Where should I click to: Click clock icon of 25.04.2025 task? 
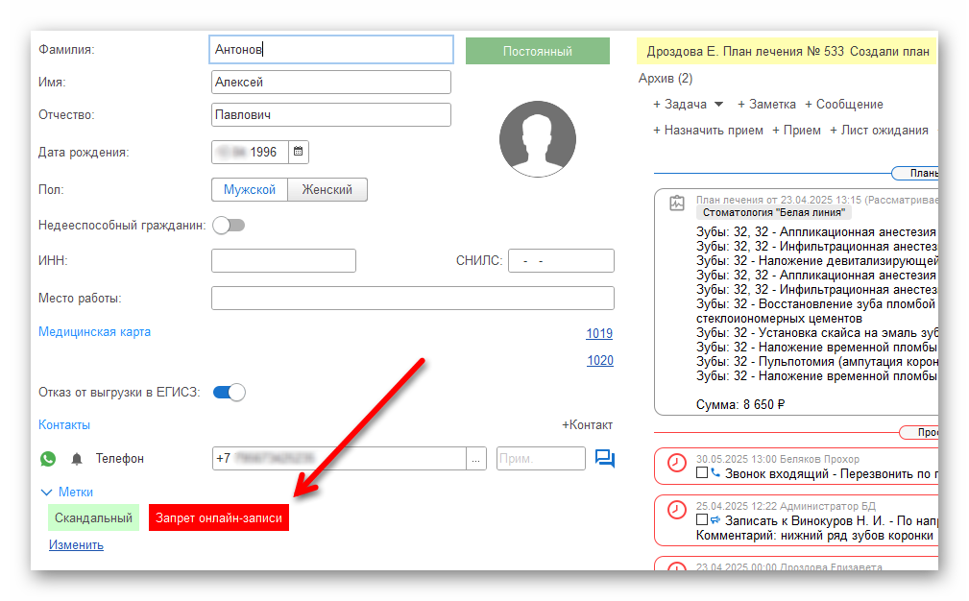pos(677,510)
